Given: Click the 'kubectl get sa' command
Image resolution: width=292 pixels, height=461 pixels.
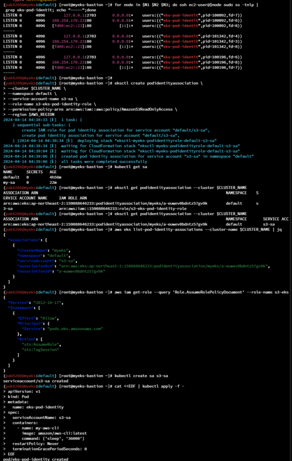Looking at the screenshot, I should pos(131,167).
